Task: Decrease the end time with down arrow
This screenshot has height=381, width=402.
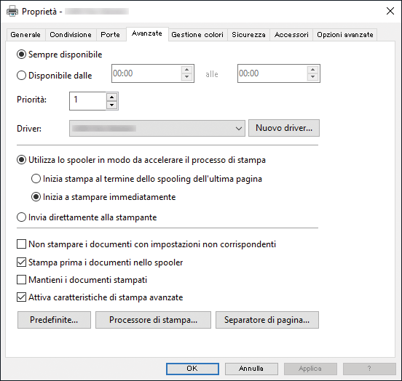Action: 312,76
